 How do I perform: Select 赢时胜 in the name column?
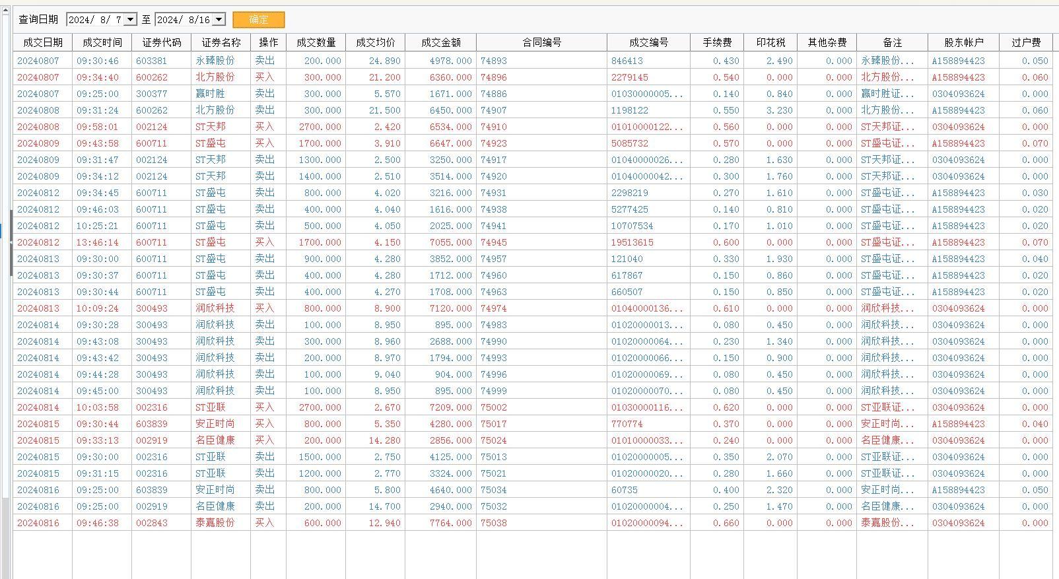click(x=210, y=94)
